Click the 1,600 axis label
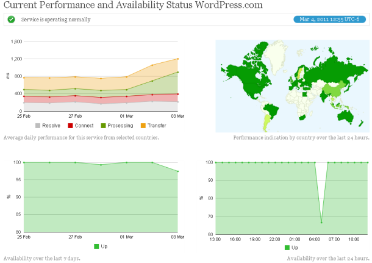 16,41
